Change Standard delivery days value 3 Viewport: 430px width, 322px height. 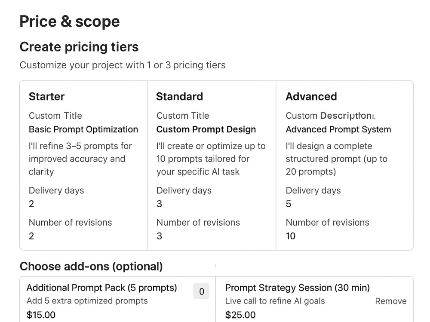tap(160, 204)
